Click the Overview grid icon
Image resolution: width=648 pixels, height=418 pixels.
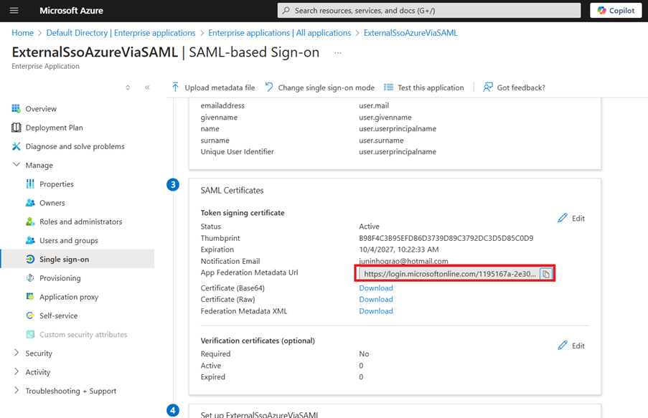click(x=16, y=109)
